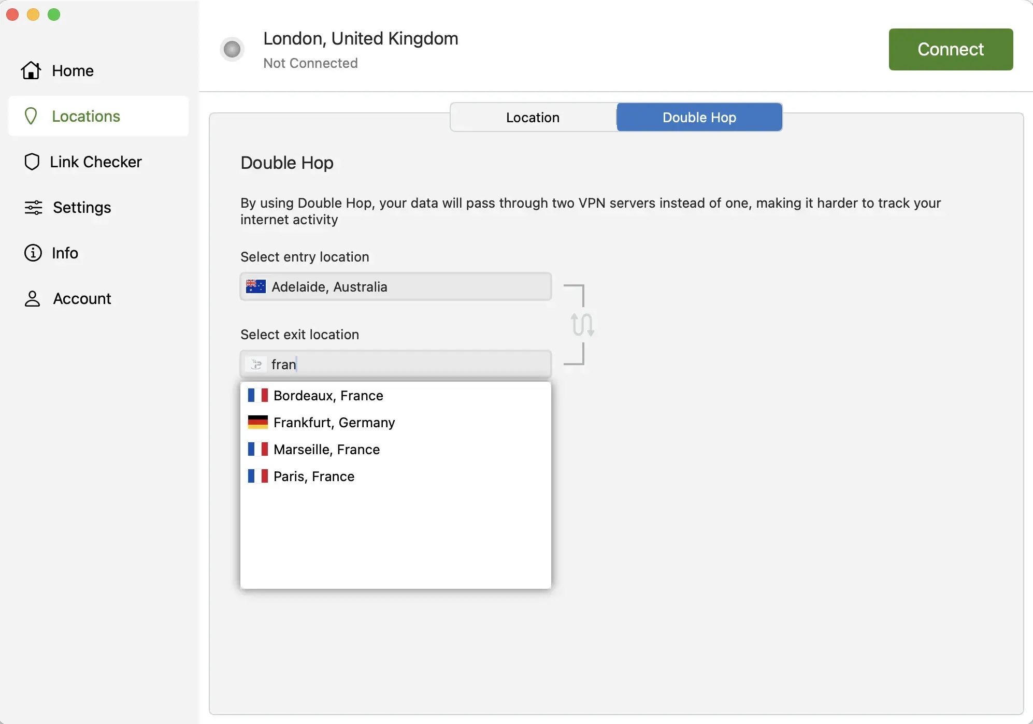Viewport: 1033px width, 724px height.
Task: Click the France flag beside Marseille
Action: [x=257, y=450]
